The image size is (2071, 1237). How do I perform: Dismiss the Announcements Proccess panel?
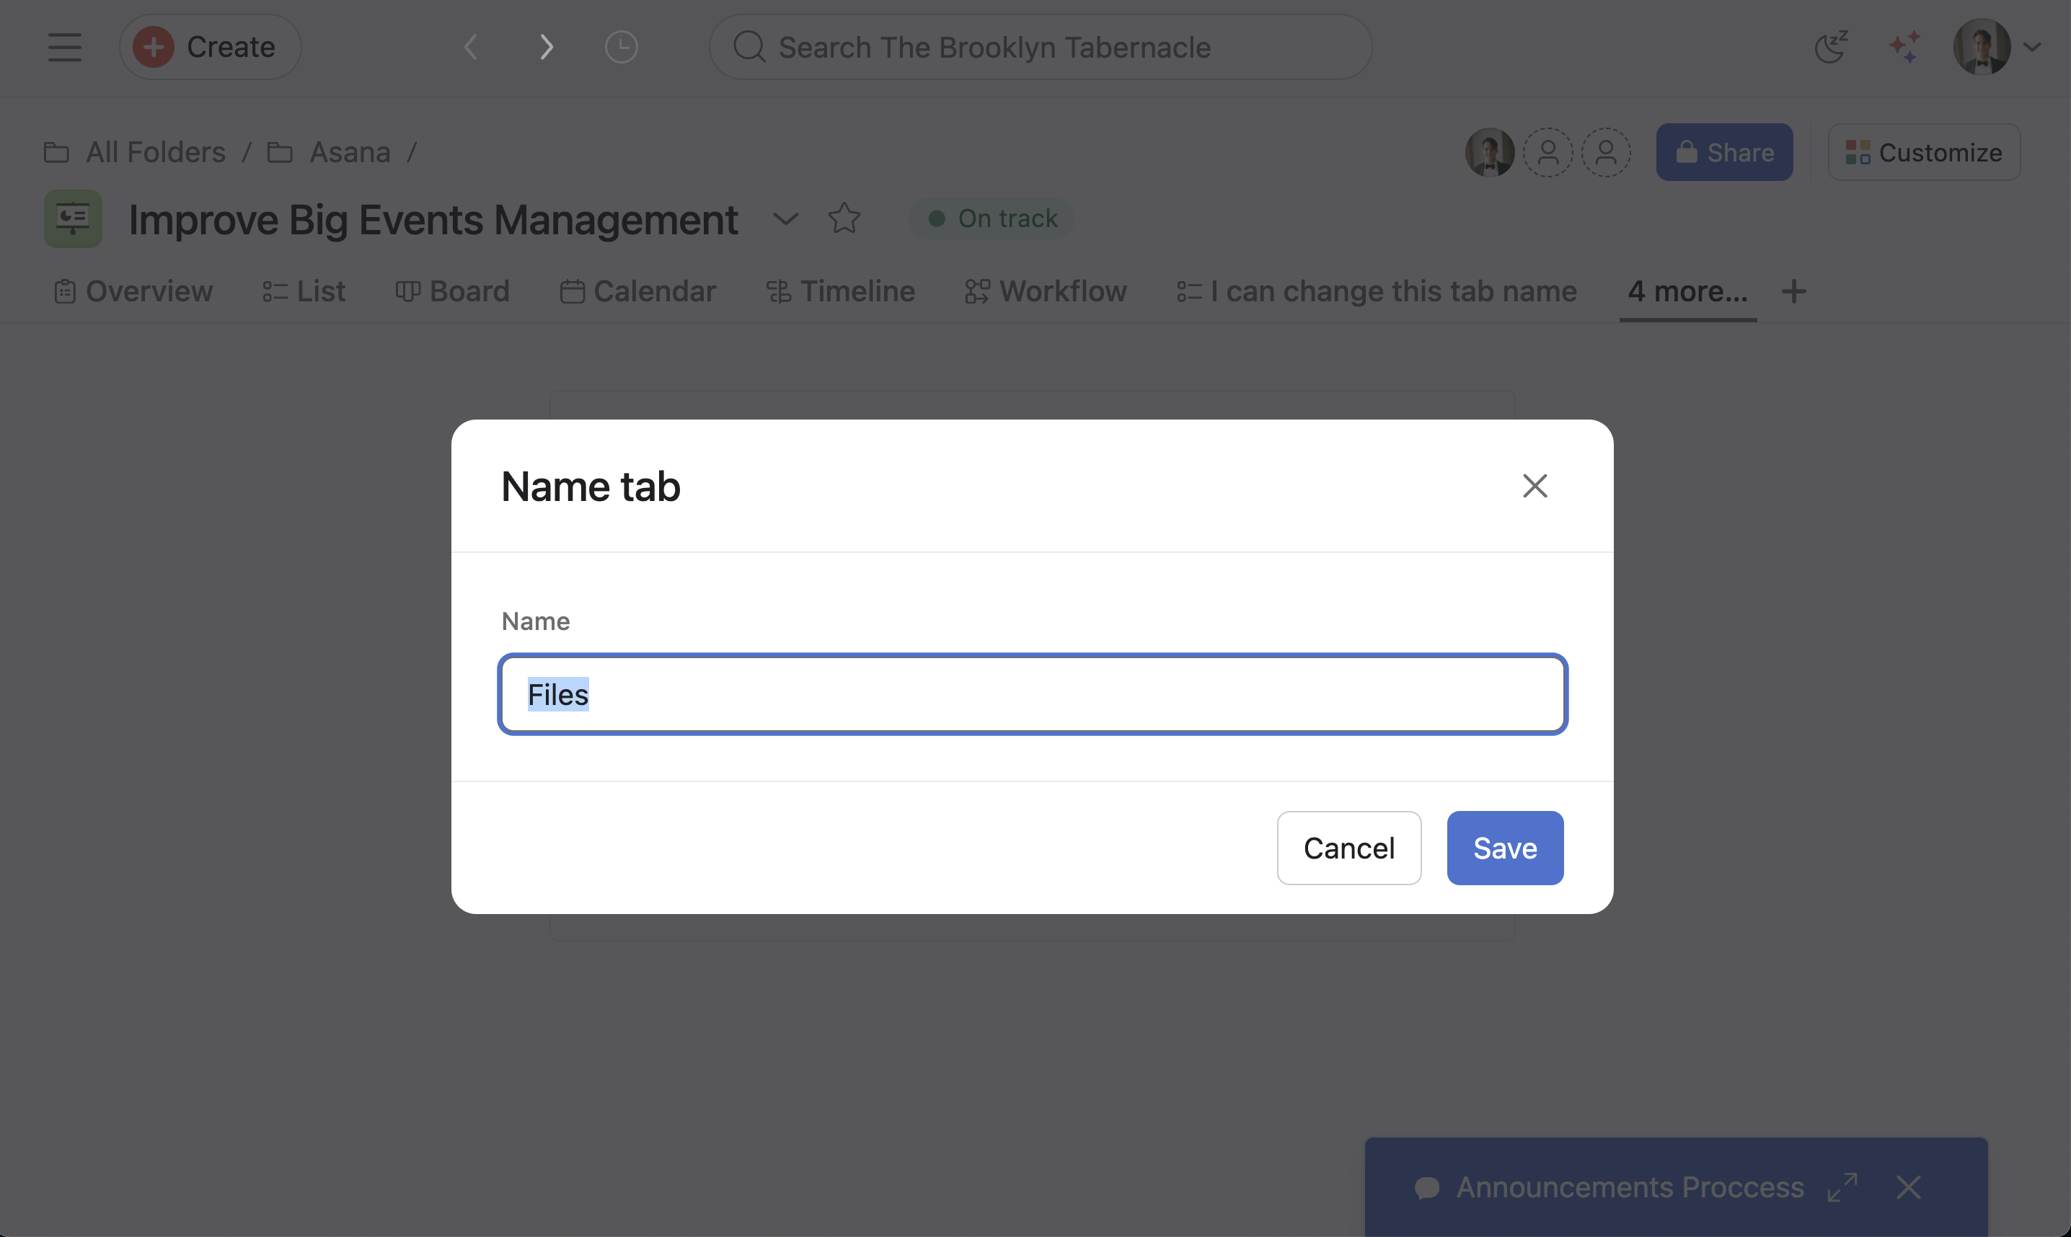1909,1187
